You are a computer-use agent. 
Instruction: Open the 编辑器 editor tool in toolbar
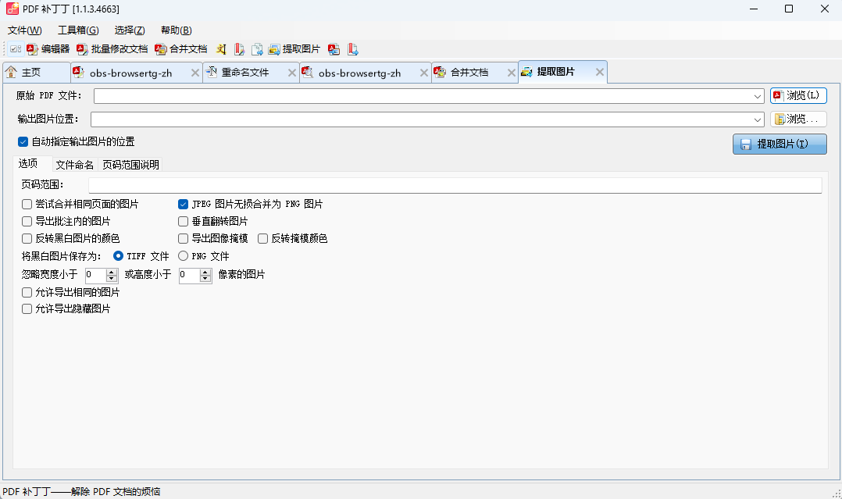click(x=48, y=49)
